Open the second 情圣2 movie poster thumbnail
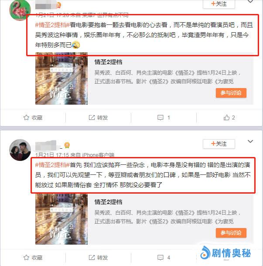The width and height of the screenshot is (263, 266). pyautogui.click(x=61, y=219)
